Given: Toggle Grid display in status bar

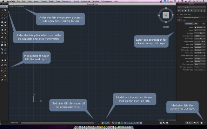Looking at the screenshot, I should pyautogui.click(x=119, y=123).
